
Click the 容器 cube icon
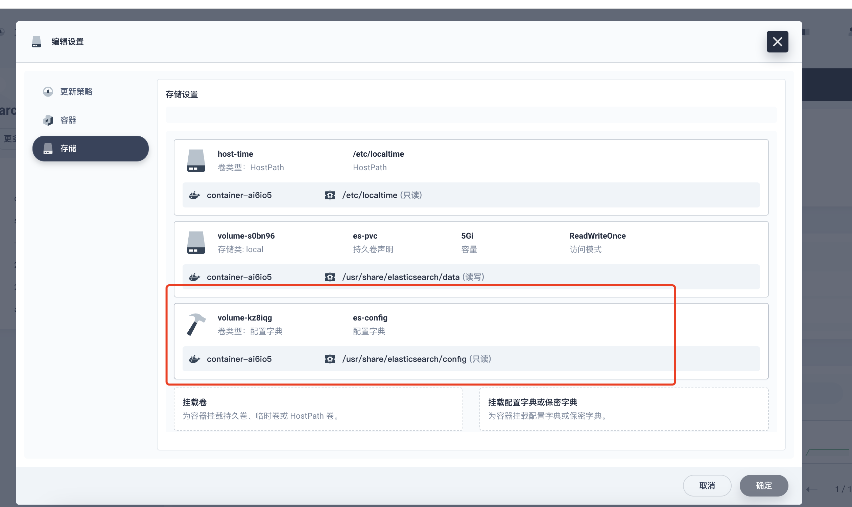(x=48, y=120)
